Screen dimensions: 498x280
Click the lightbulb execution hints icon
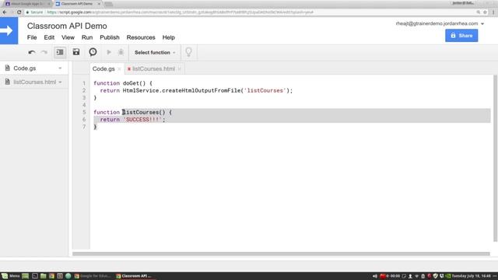click(x=188, y=52)
